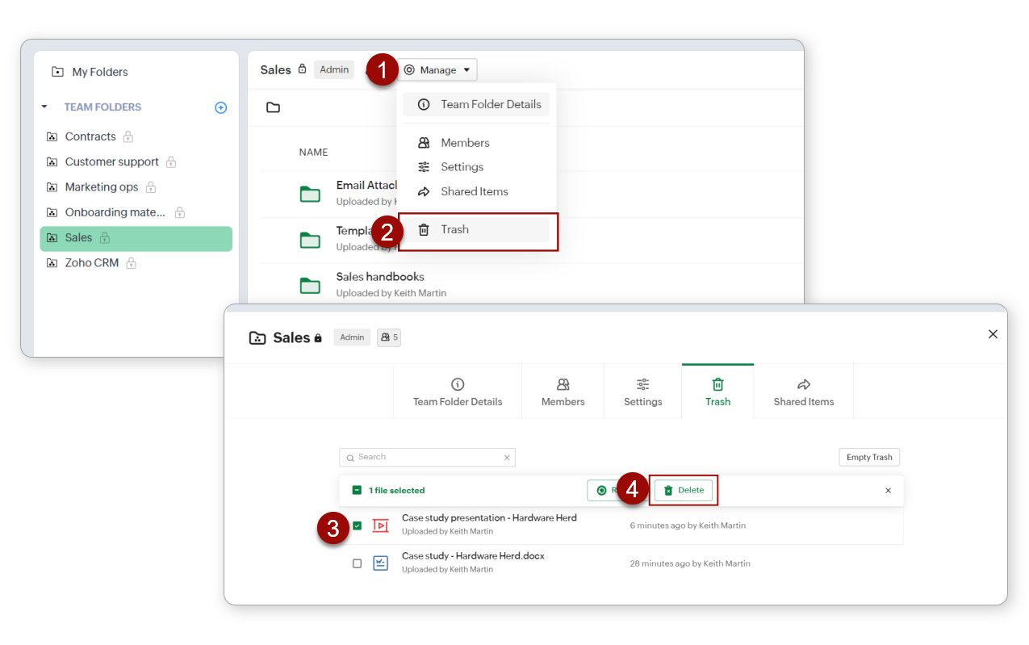Collapse the Team Folders section
Screen dimensions: 1029x645
(x=44, y=107)
